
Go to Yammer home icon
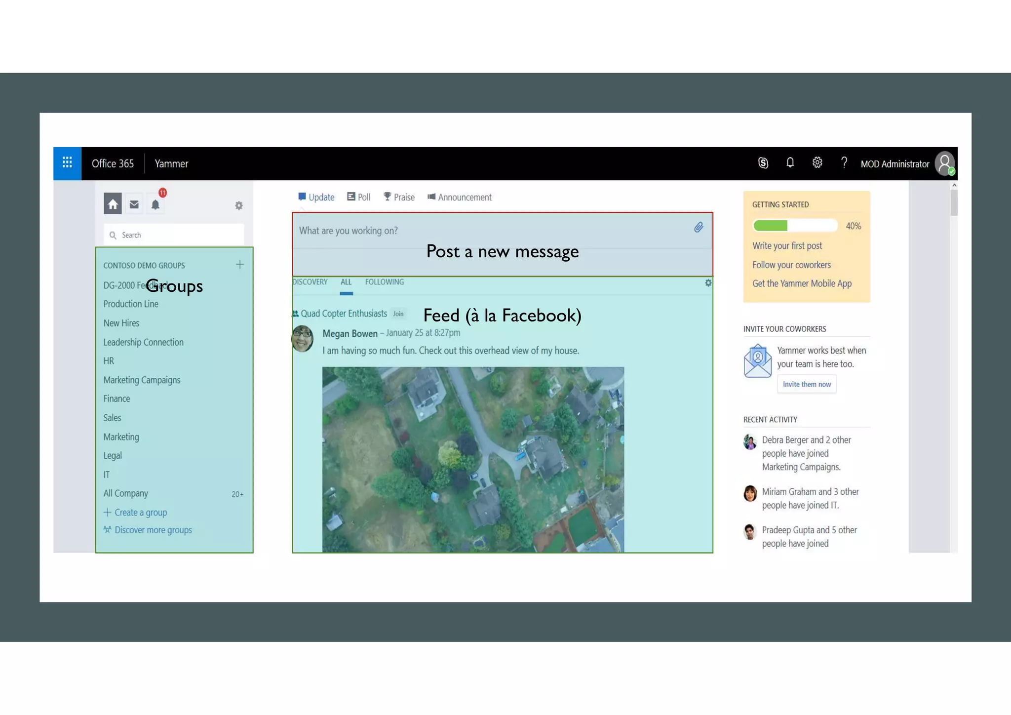[113, 204]
